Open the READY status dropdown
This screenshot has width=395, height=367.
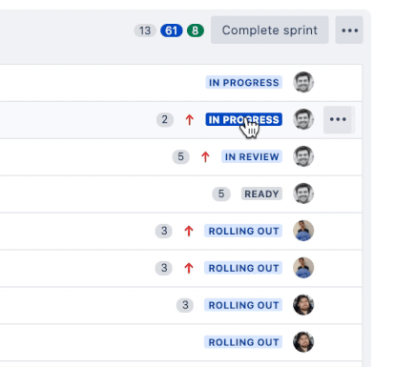(261, 194)
